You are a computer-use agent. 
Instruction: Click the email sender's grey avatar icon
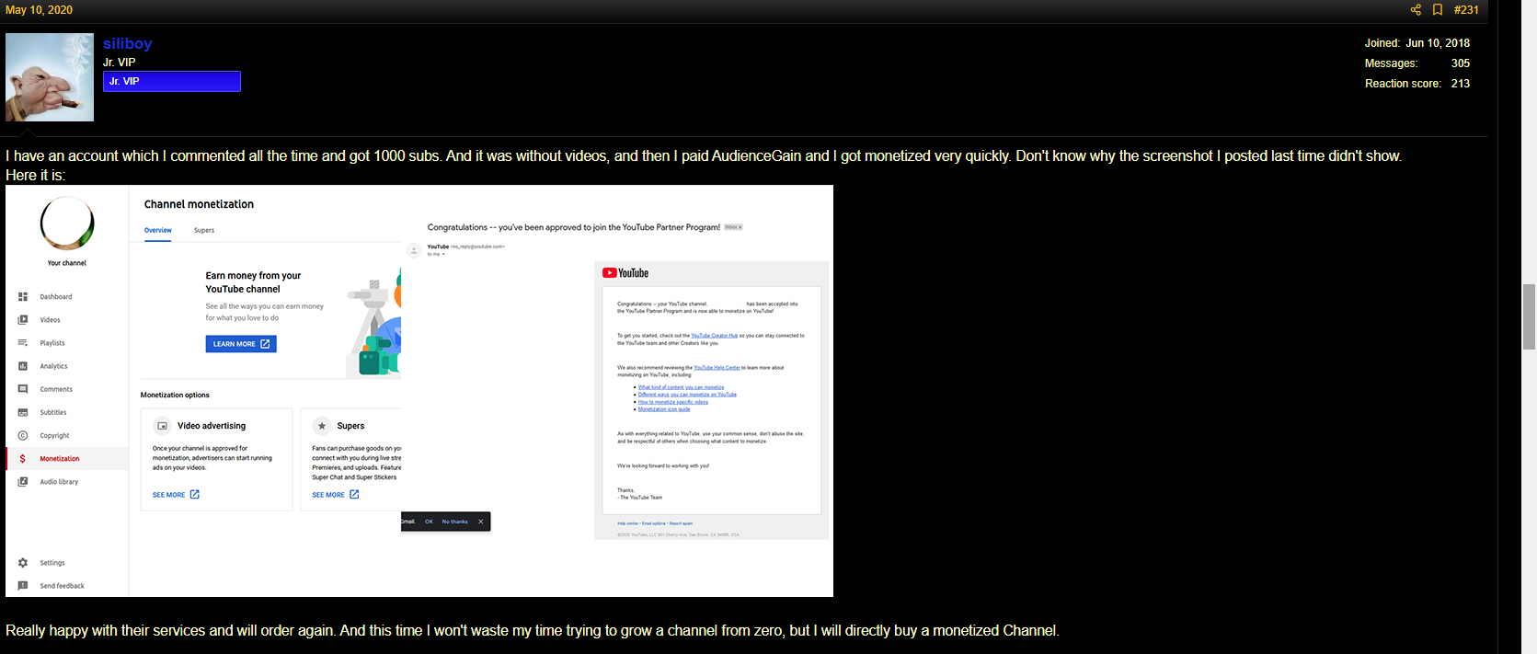[x=414, y=250]
